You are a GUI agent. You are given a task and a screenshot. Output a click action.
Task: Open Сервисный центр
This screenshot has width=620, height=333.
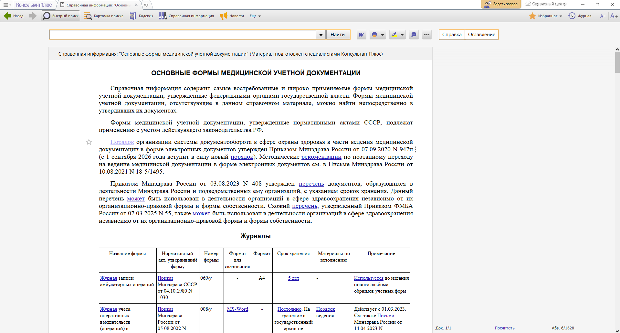[x=546, y=4]
